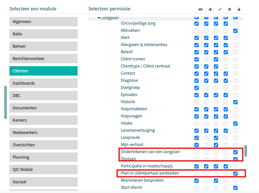Uncheck the view checkbox for Doelgroep
Viewport: 259px width, 193px height.
pyautogui.click(x=196, y=88)
